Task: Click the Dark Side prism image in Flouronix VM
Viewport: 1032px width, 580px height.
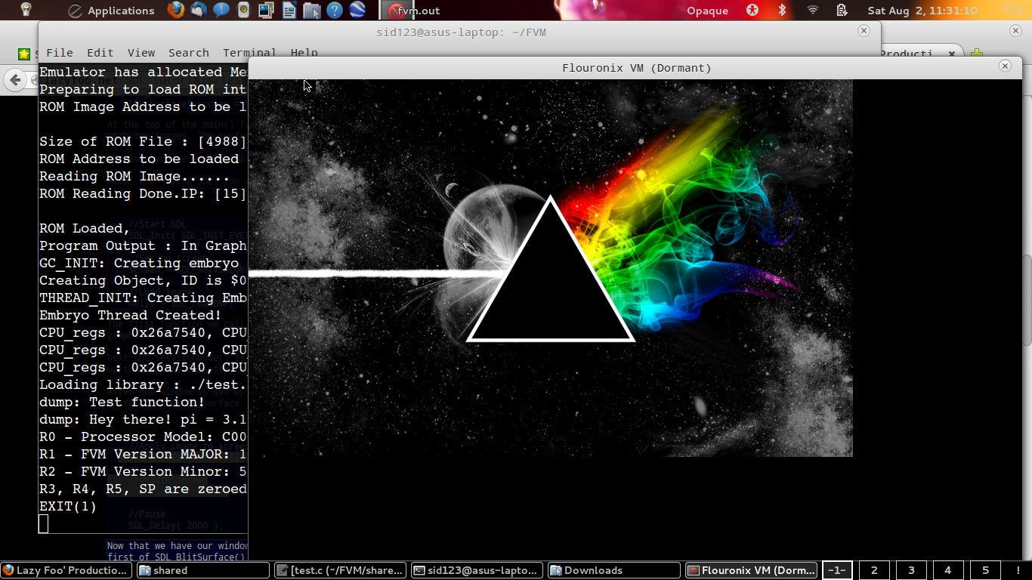Action: point(551,268)
